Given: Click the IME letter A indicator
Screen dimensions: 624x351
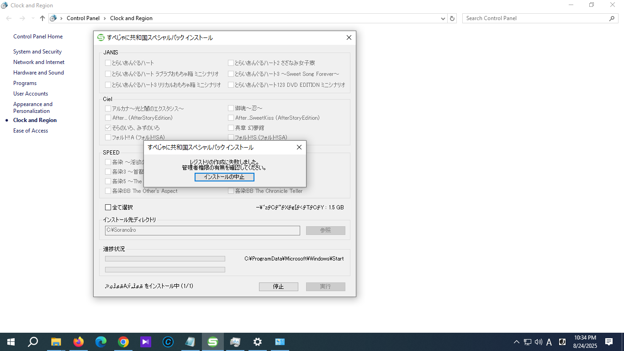Looking at the screenshot, I should [549, 342].
